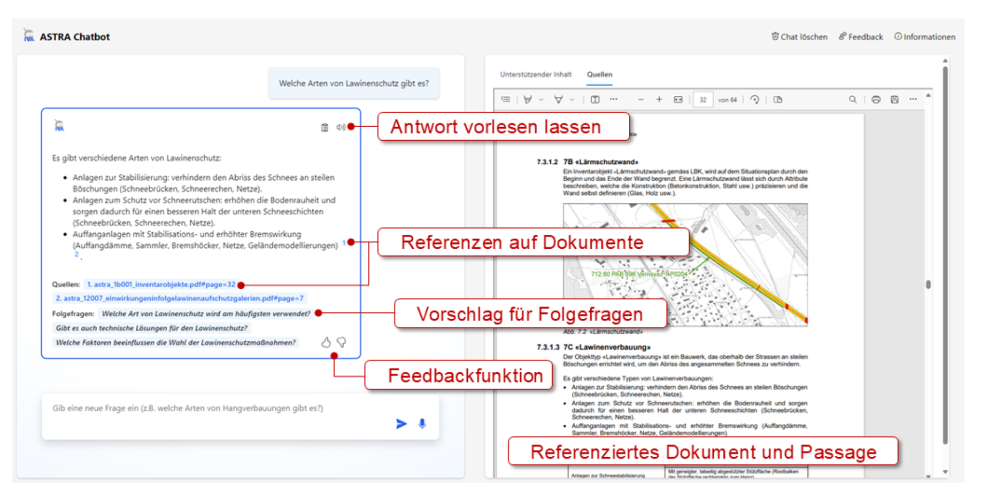Toggle the PDF page view icon

[x=778, y=99]
